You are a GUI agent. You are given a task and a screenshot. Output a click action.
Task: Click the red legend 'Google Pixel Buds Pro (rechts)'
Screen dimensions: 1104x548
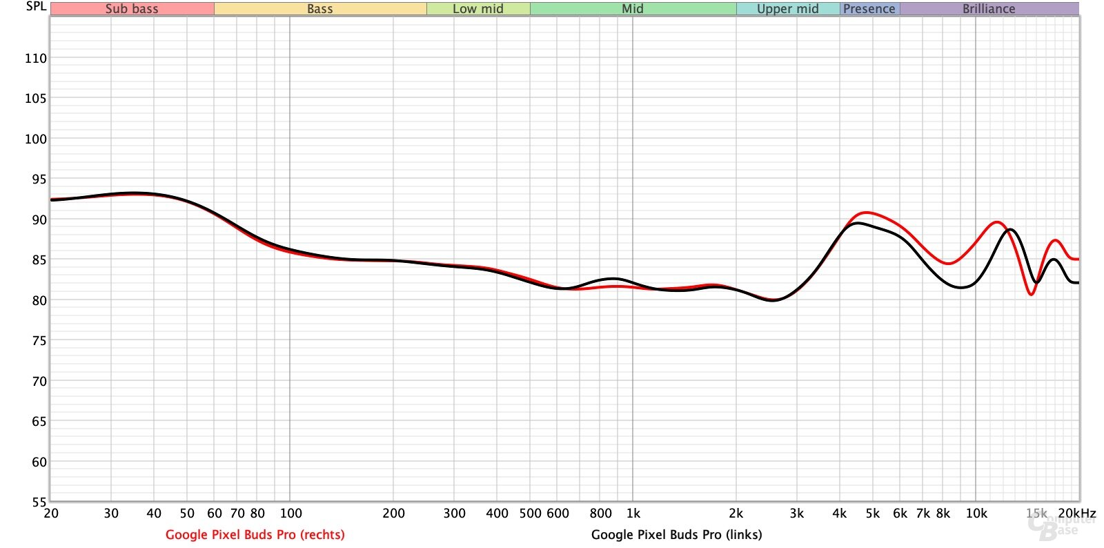pyautogui.click(x=255, y=535)
